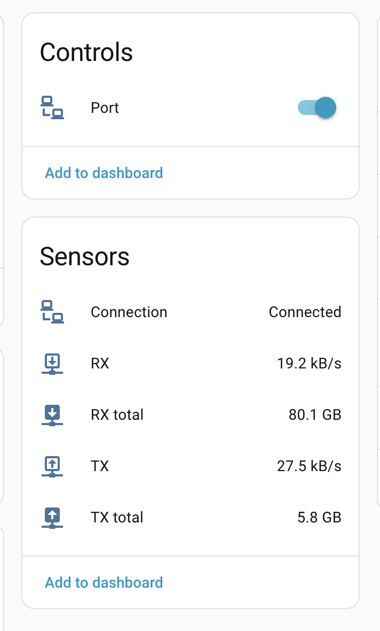Click the RX download speed icon

pyautogui.click(x=52, y=364)
